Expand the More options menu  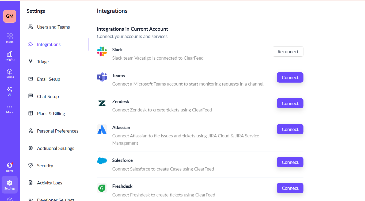[x=10, y=109]
